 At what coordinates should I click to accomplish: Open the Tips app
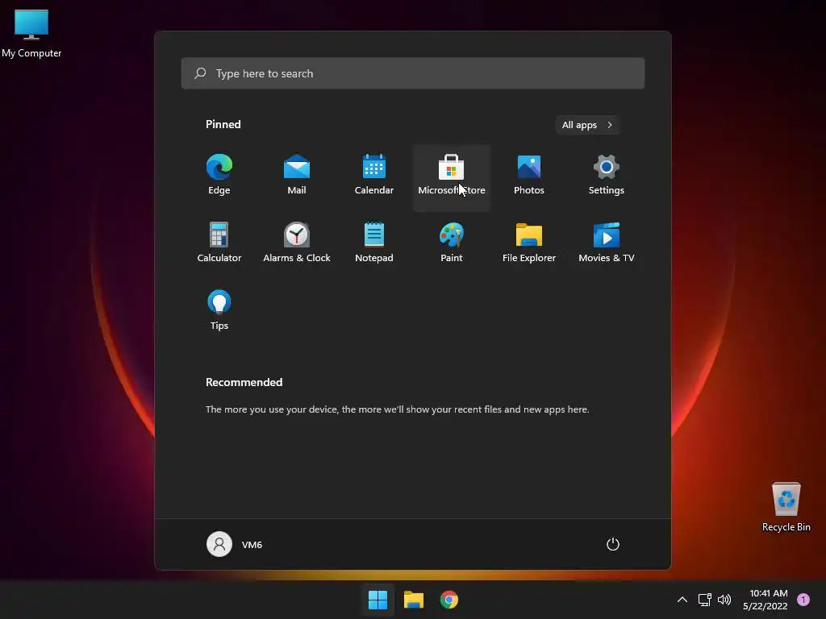pyautogui.click(x=219, y=310)
